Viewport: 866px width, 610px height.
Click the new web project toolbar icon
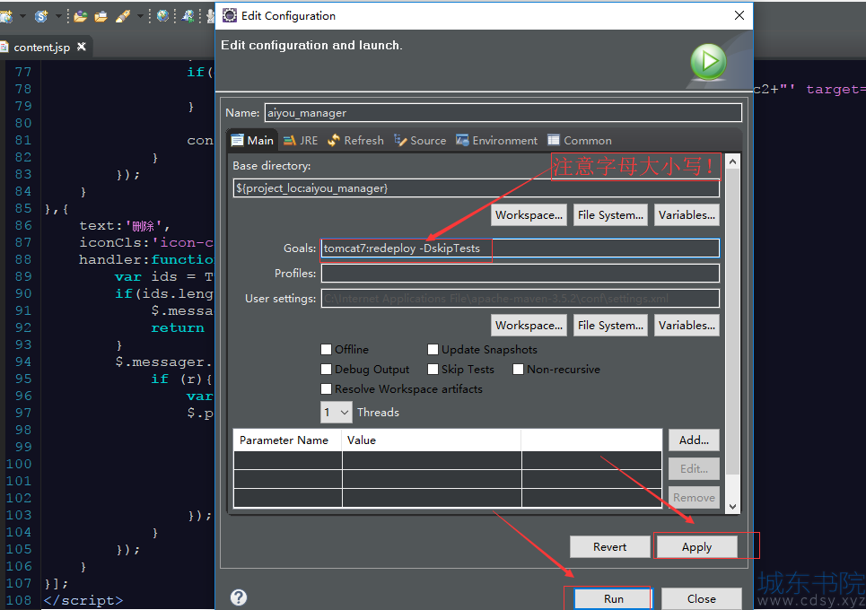5,16
